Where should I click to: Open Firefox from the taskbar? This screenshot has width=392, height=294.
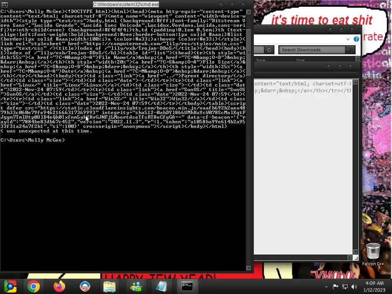59,286
